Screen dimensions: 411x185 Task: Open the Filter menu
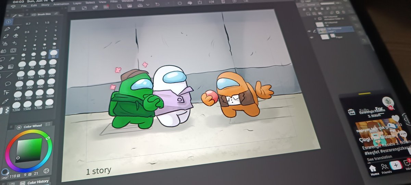114,1
